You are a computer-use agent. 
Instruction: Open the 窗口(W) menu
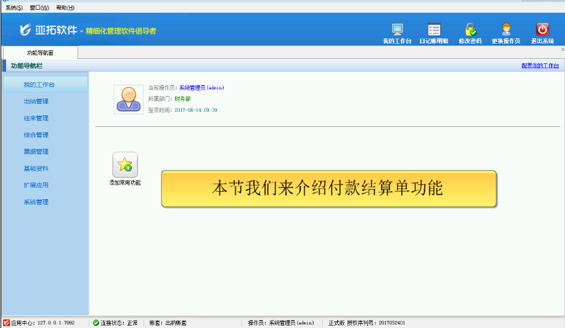pyautogui.click(x=39, y=8)
